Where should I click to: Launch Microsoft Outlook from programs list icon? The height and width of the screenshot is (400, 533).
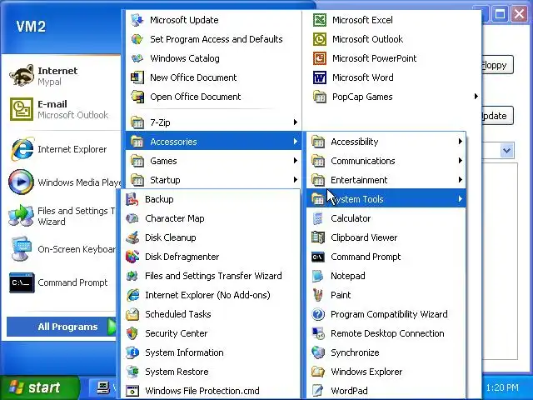point(319,39)
